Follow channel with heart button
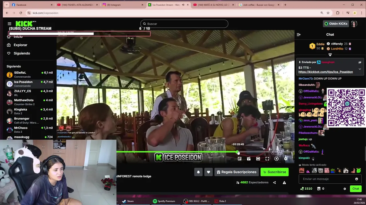Viewport: 366px width, 205px height. [208, 172]
